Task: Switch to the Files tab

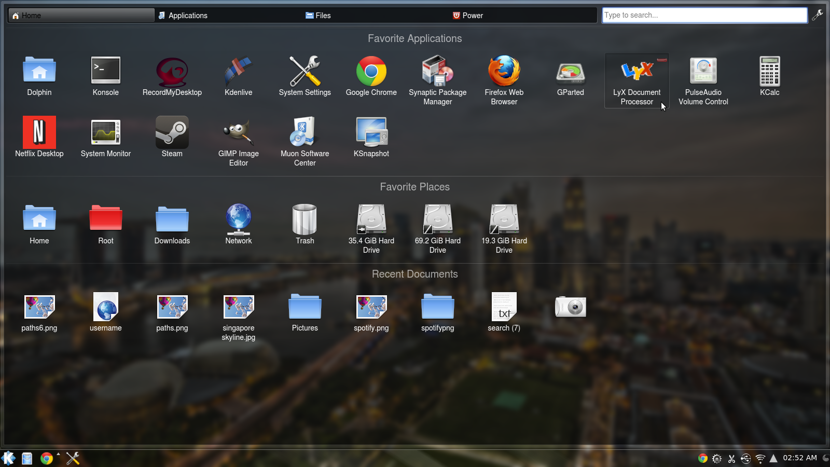Action: click(376, 15)
